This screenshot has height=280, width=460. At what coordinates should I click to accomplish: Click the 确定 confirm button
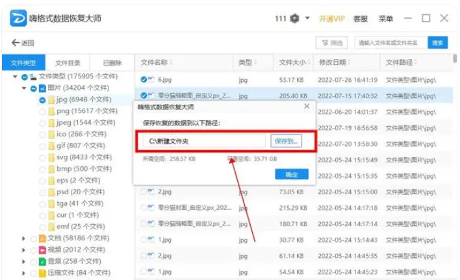(x=292, y=174)
